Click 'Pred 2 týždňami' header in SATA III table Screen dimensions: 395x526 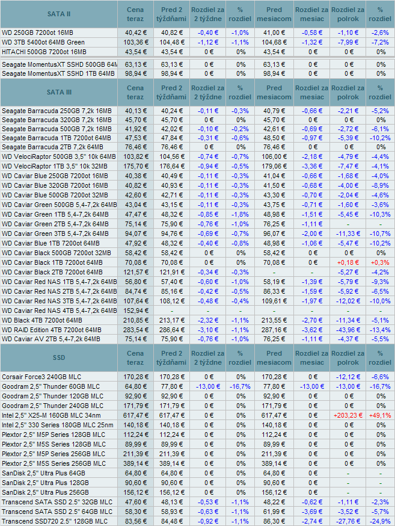(171, 92)
